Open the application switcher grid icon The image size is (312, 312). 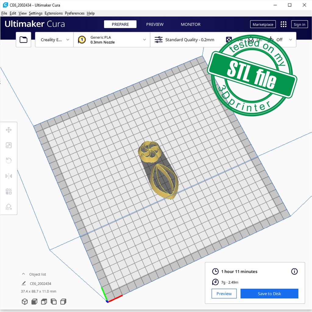coord(283,24)
